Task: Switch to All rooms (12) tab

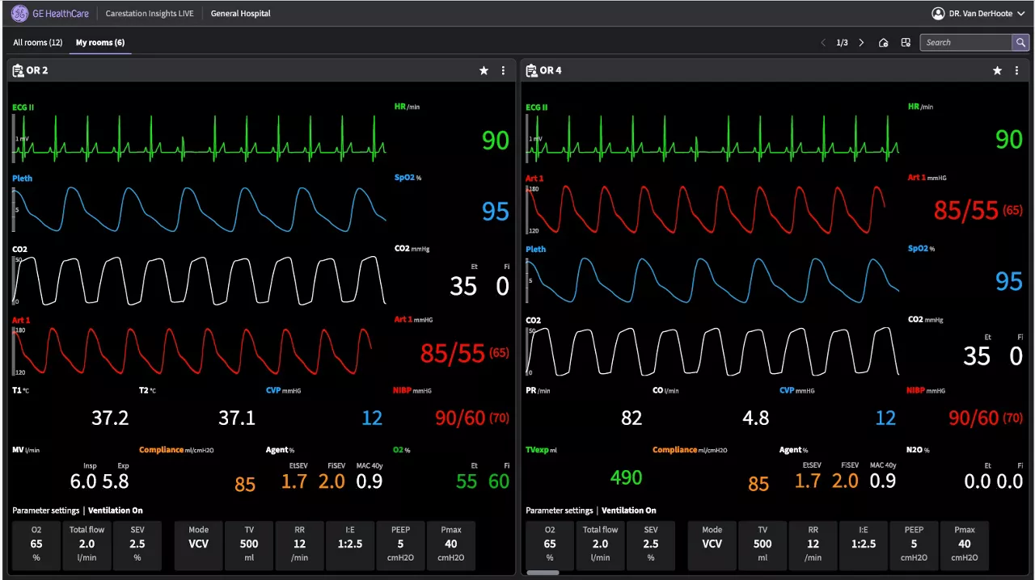Action: pos(38,42)
